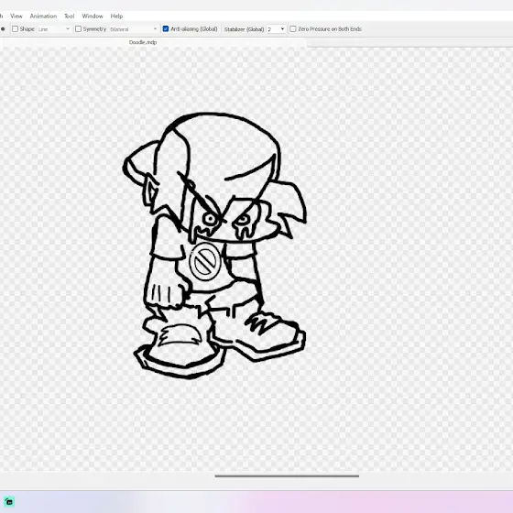Open the Animation menu
The height and width of the screenshot is (513, 513).
(x=43, y=16)
